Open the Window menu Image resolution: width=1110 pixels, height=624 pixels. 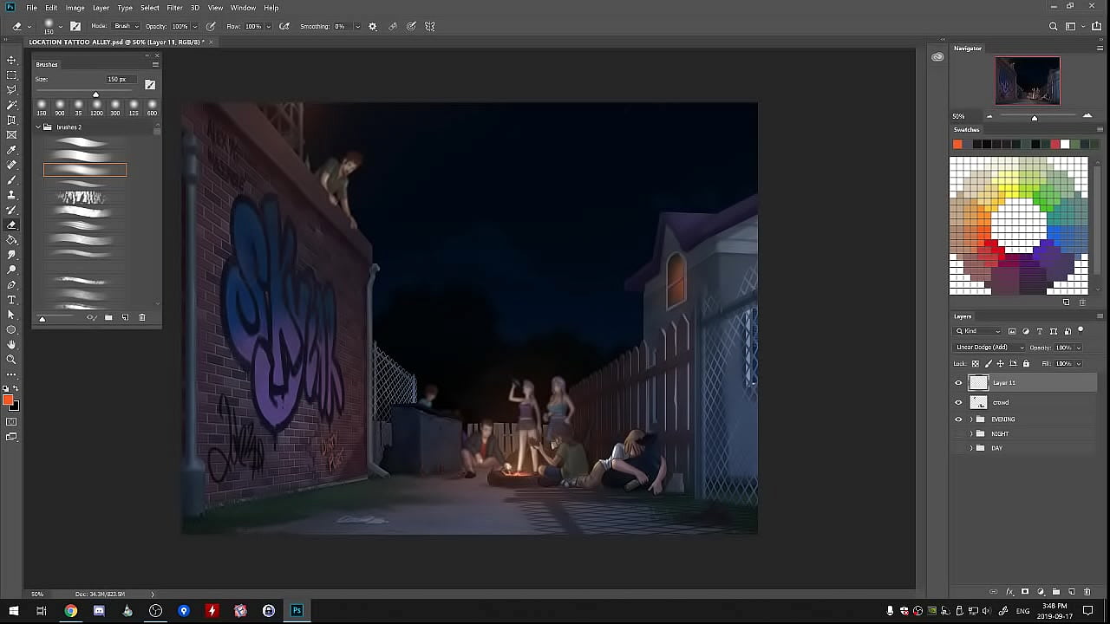(243, 8)
